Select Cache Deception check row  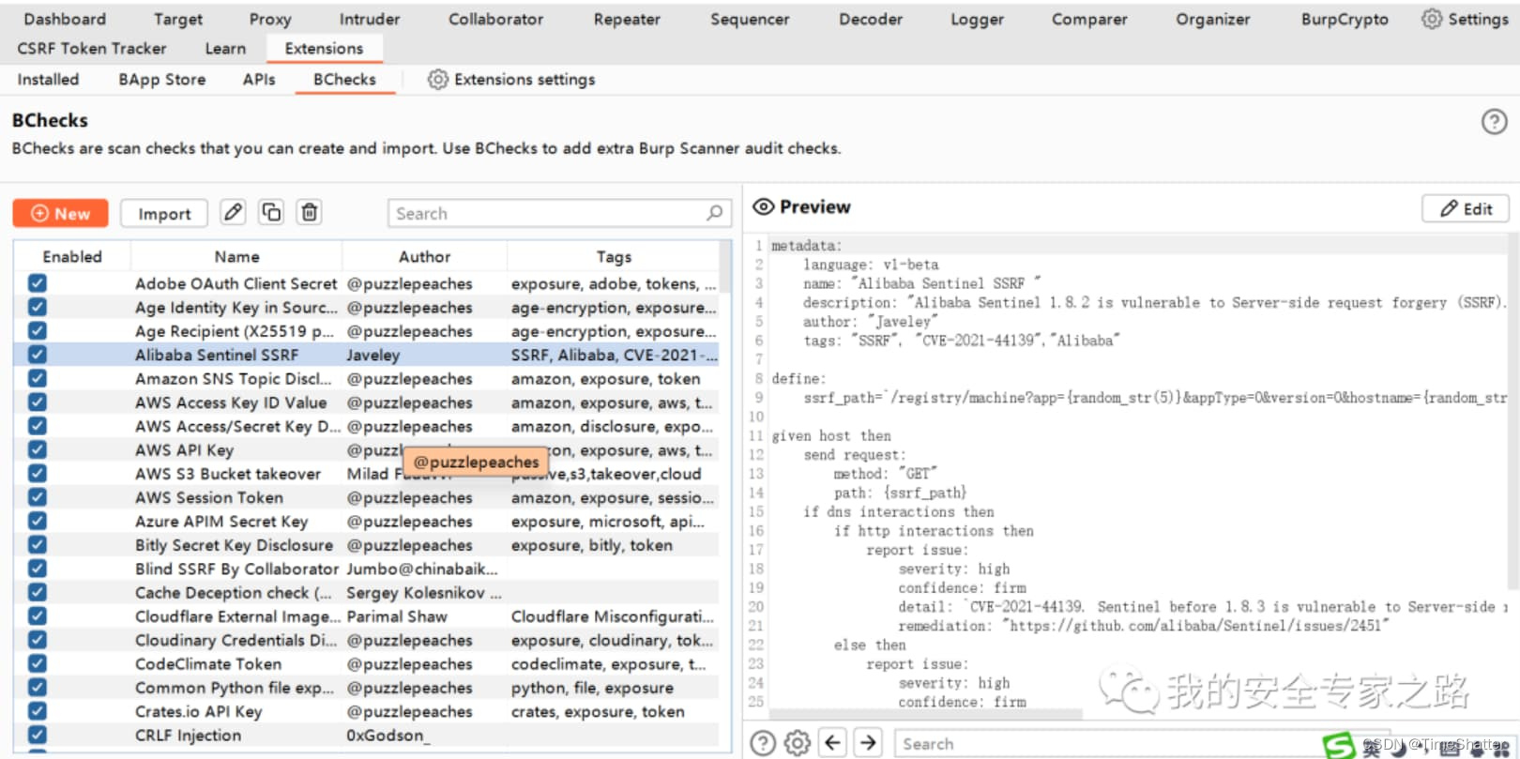coord(367,593)
